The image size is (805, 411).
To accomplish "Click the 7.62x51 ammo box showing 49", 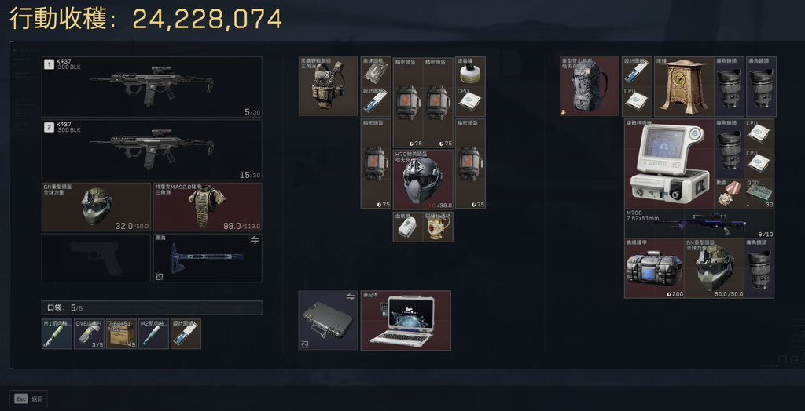I will 121,334.
